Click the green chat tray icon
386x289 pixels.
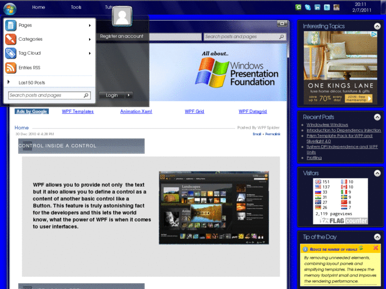(x=298, y=7)
